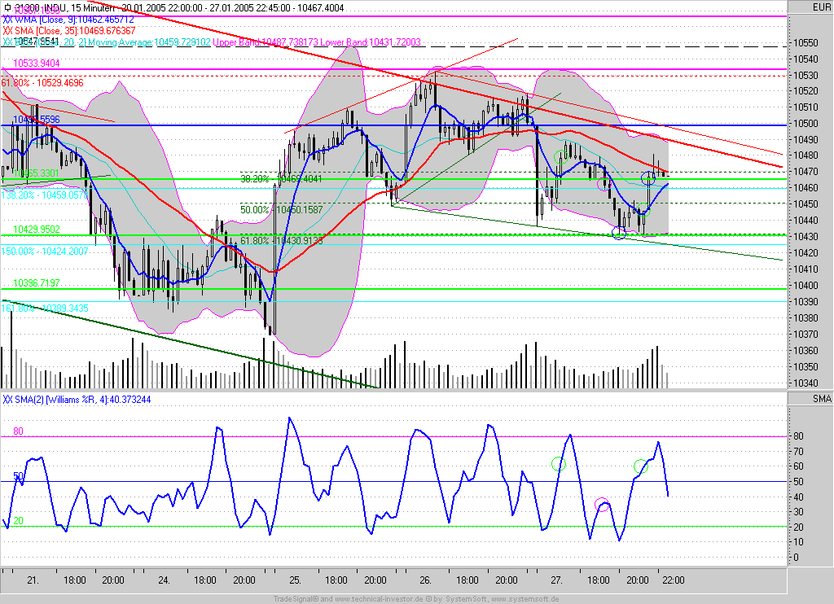Click the 27. date label on time axis
Image resolution: width=834 pixels, height=604 pixels.
pos(557,580)
